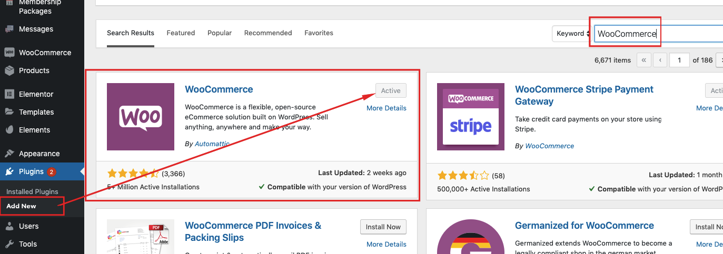Click the Elements leaf icon
The width and height of the screenshot is (723, 254).
pos(9,130)
